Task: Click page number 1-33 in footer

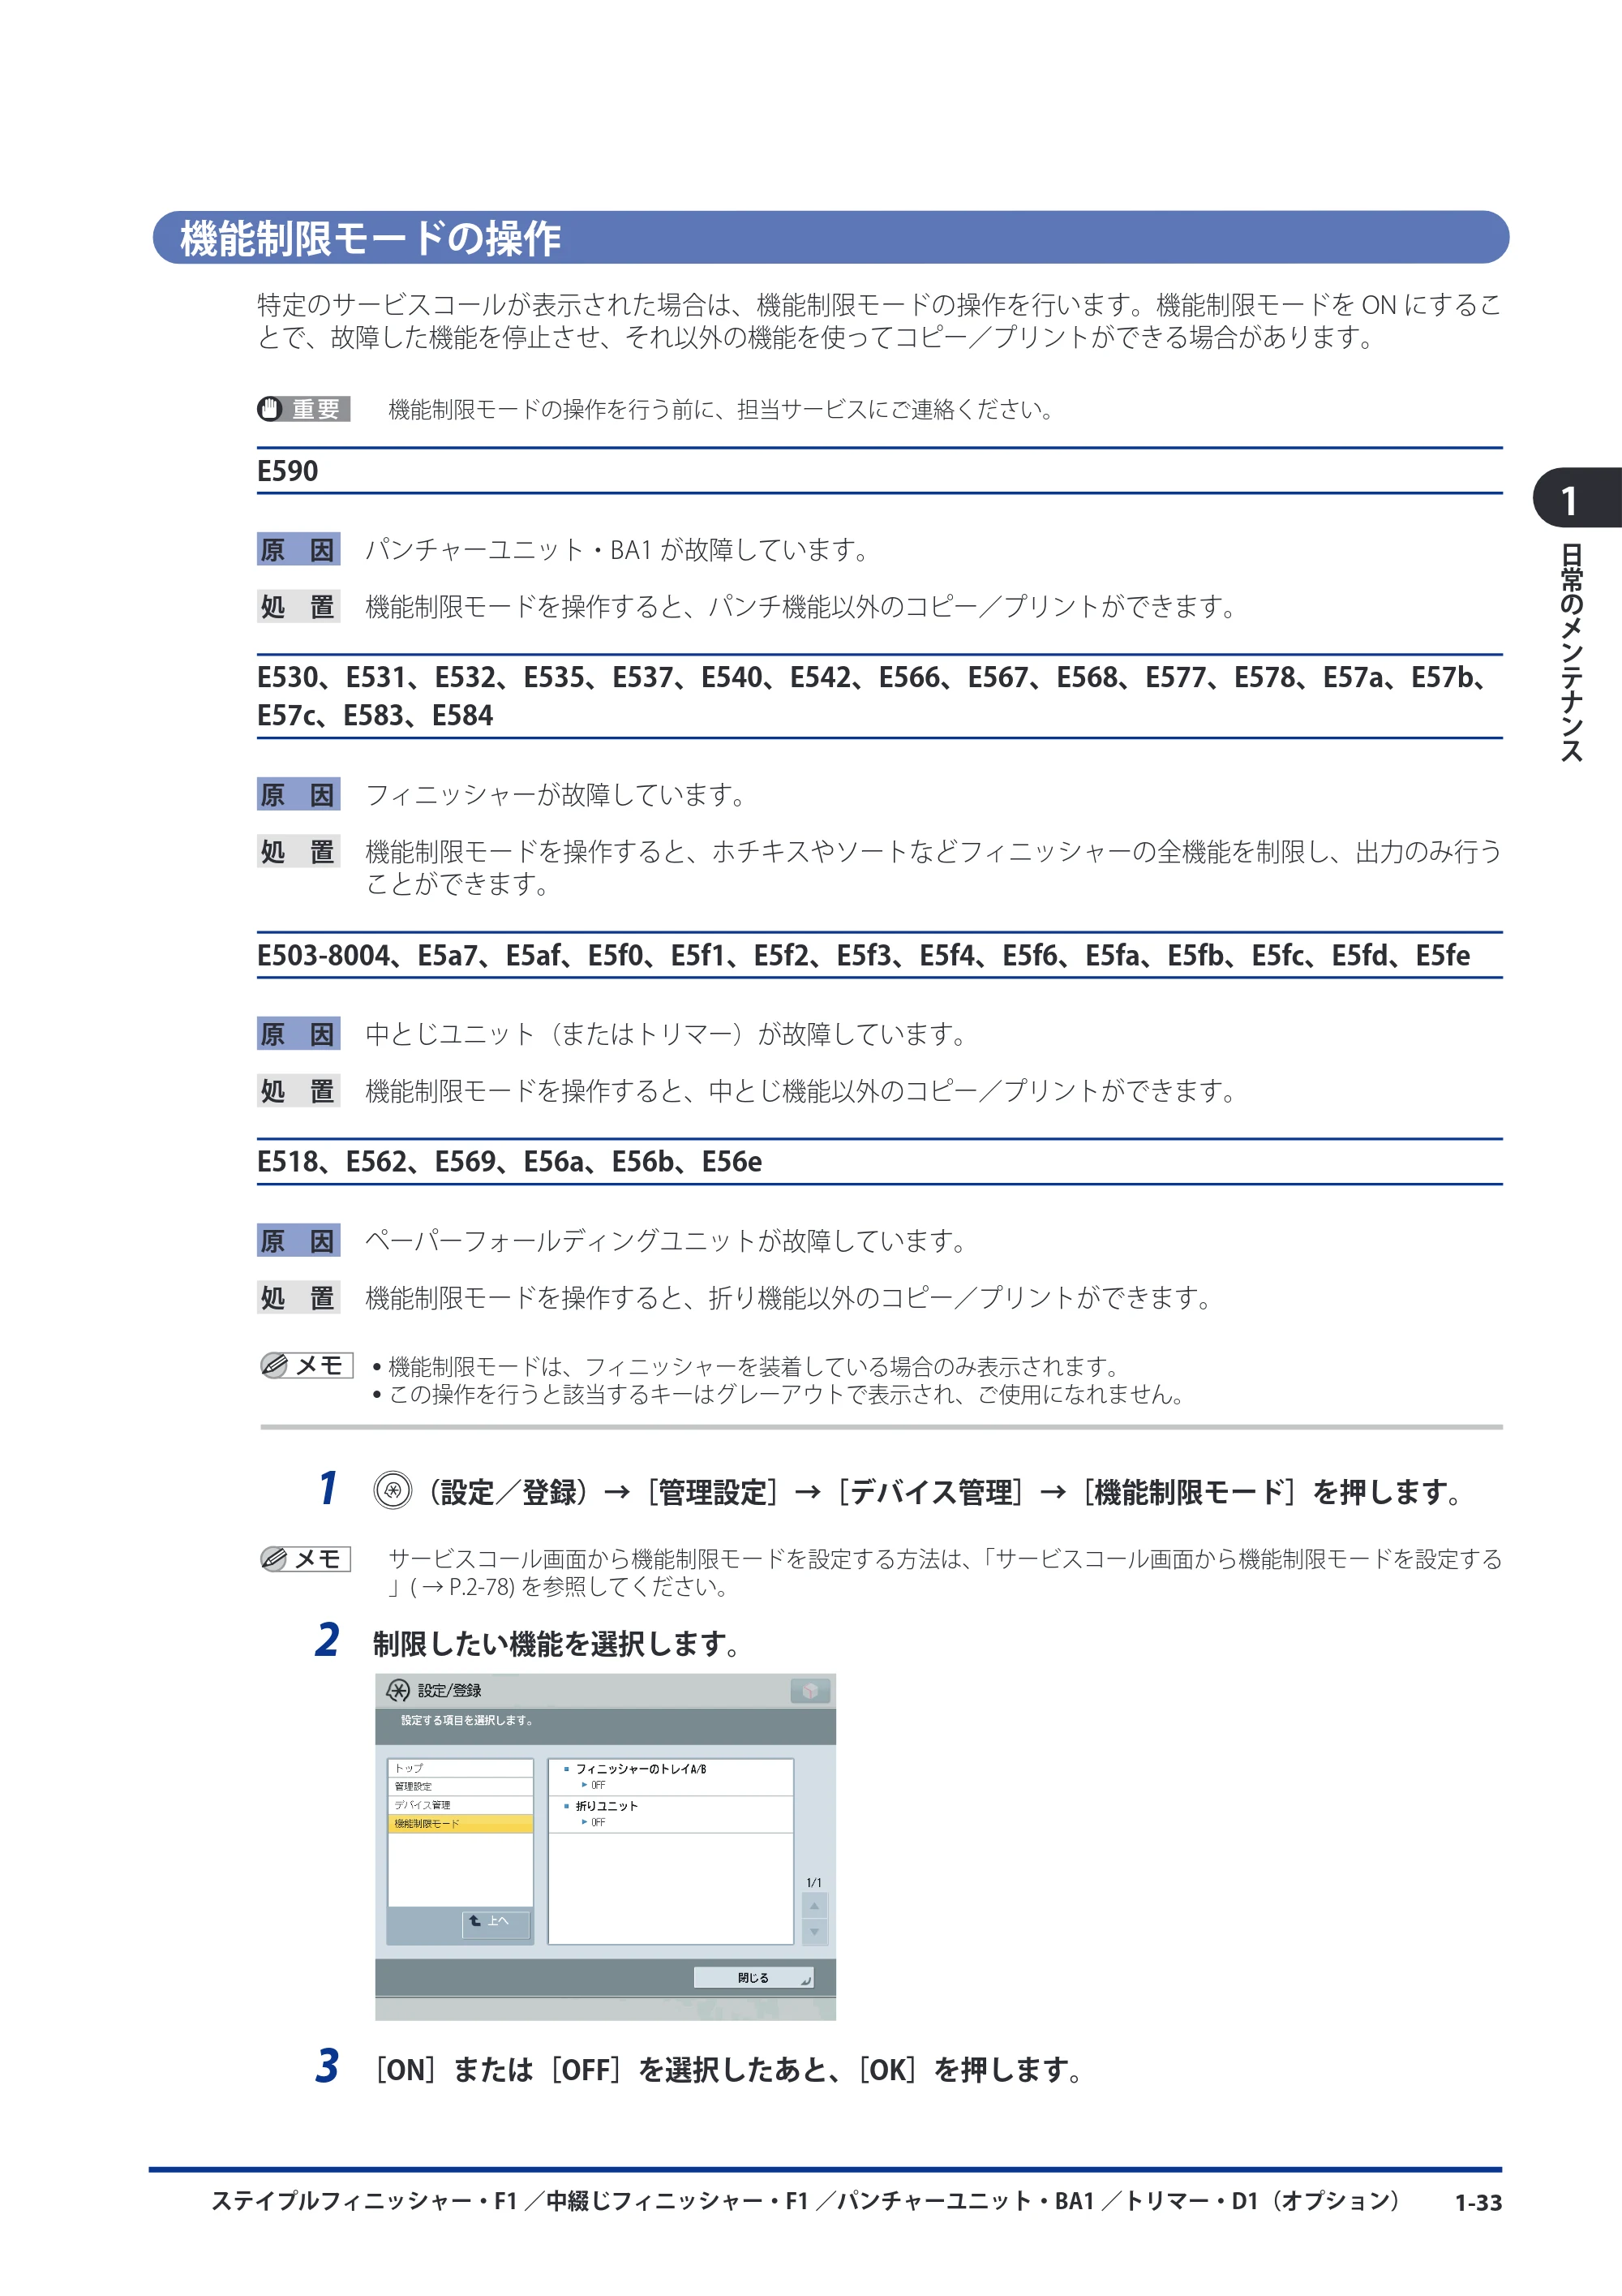Action: 1478,2202
